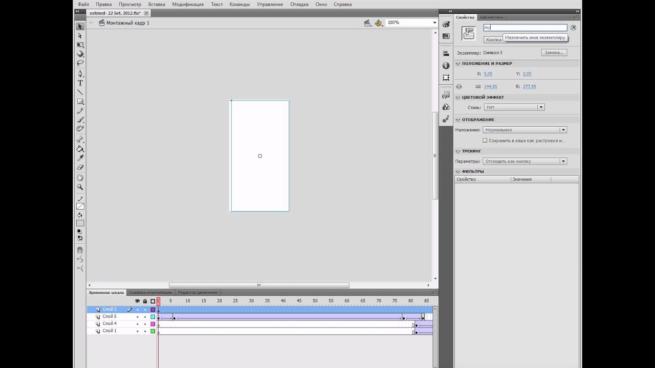Select the Rectangle tool

80,101
